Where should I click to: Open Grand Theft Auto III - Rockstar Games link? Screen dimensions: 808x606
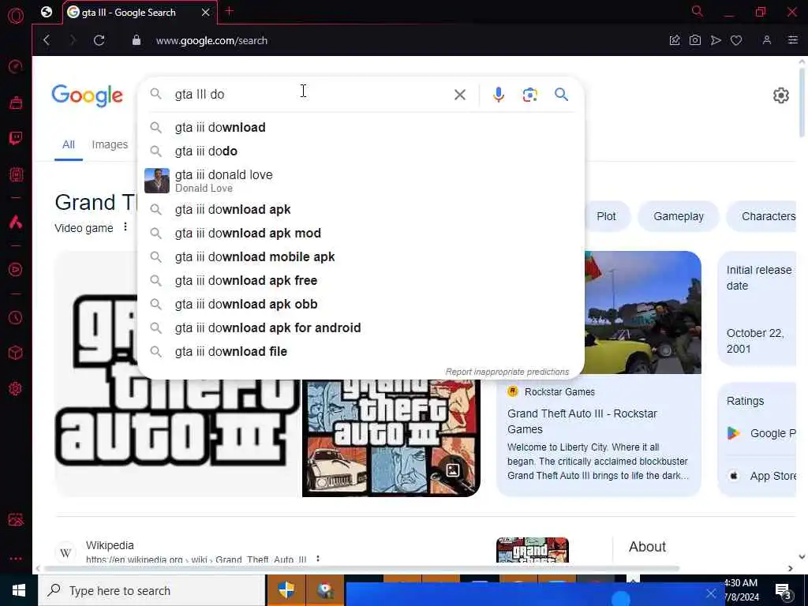[582, 421]
